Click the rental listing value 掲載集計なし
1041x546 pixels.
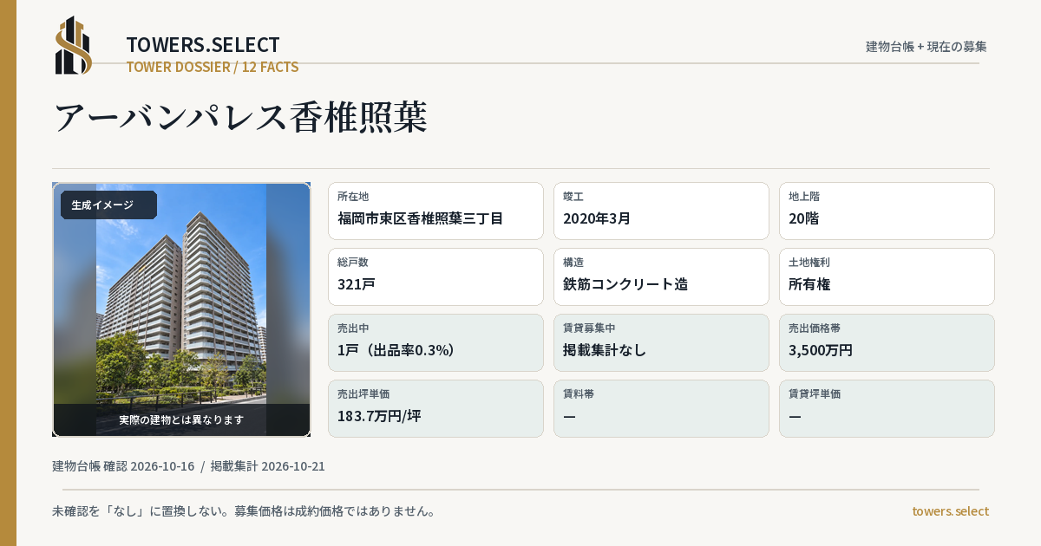(x=605, y=350)
